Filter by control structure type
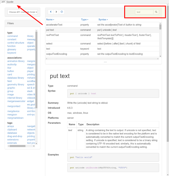The image size is (169, 176). coord(15,43)
